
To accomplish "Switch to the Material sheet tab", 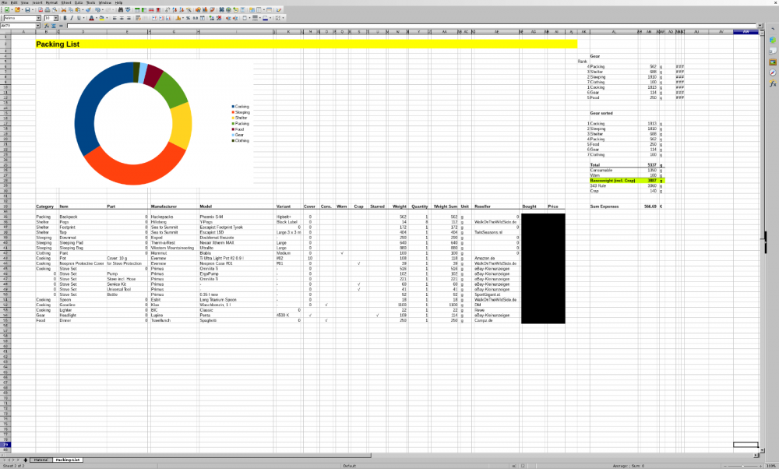I will 41,460.
